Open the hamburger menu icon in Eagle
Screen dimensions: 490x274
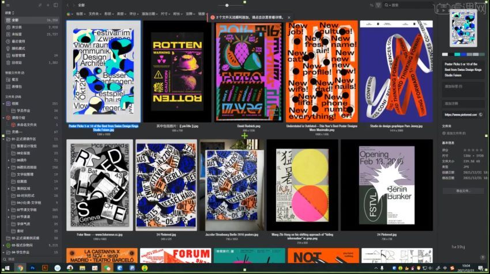(8, 5)
